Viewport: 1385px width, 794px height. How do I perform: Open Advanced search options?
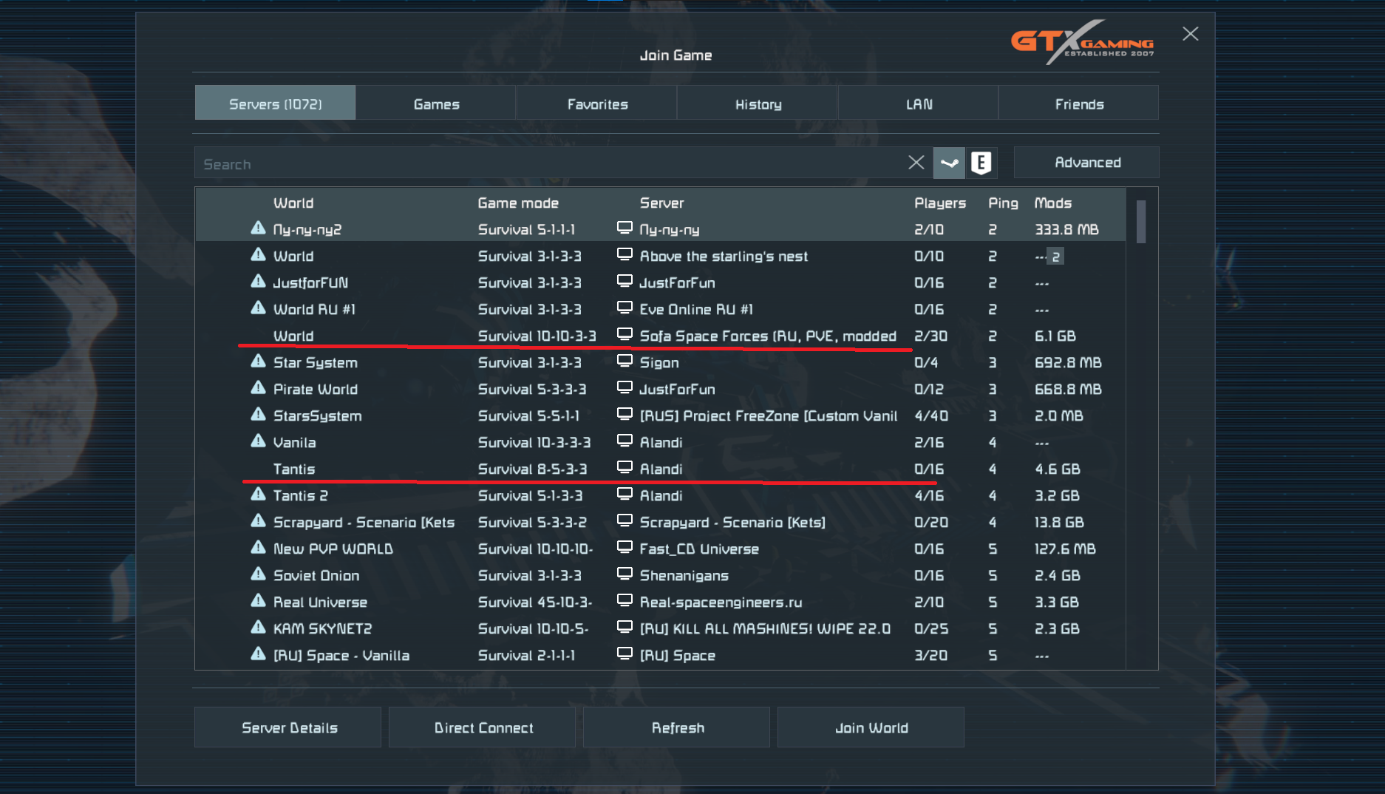pos(1086,163)
